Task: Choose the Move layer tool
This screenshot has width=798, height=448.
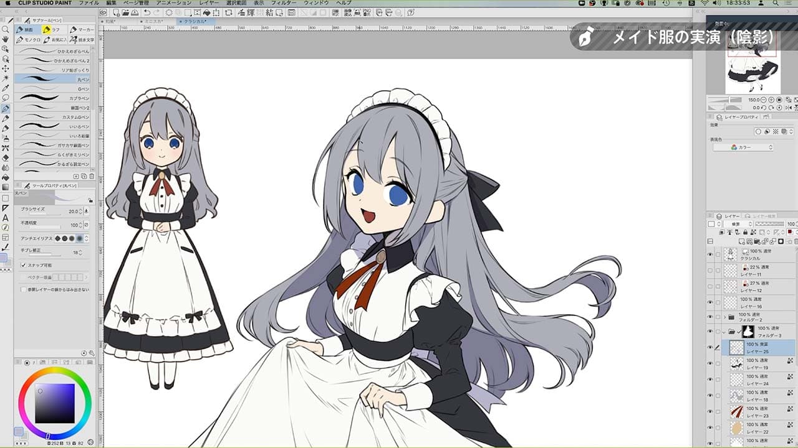Action: click(6, 68)
